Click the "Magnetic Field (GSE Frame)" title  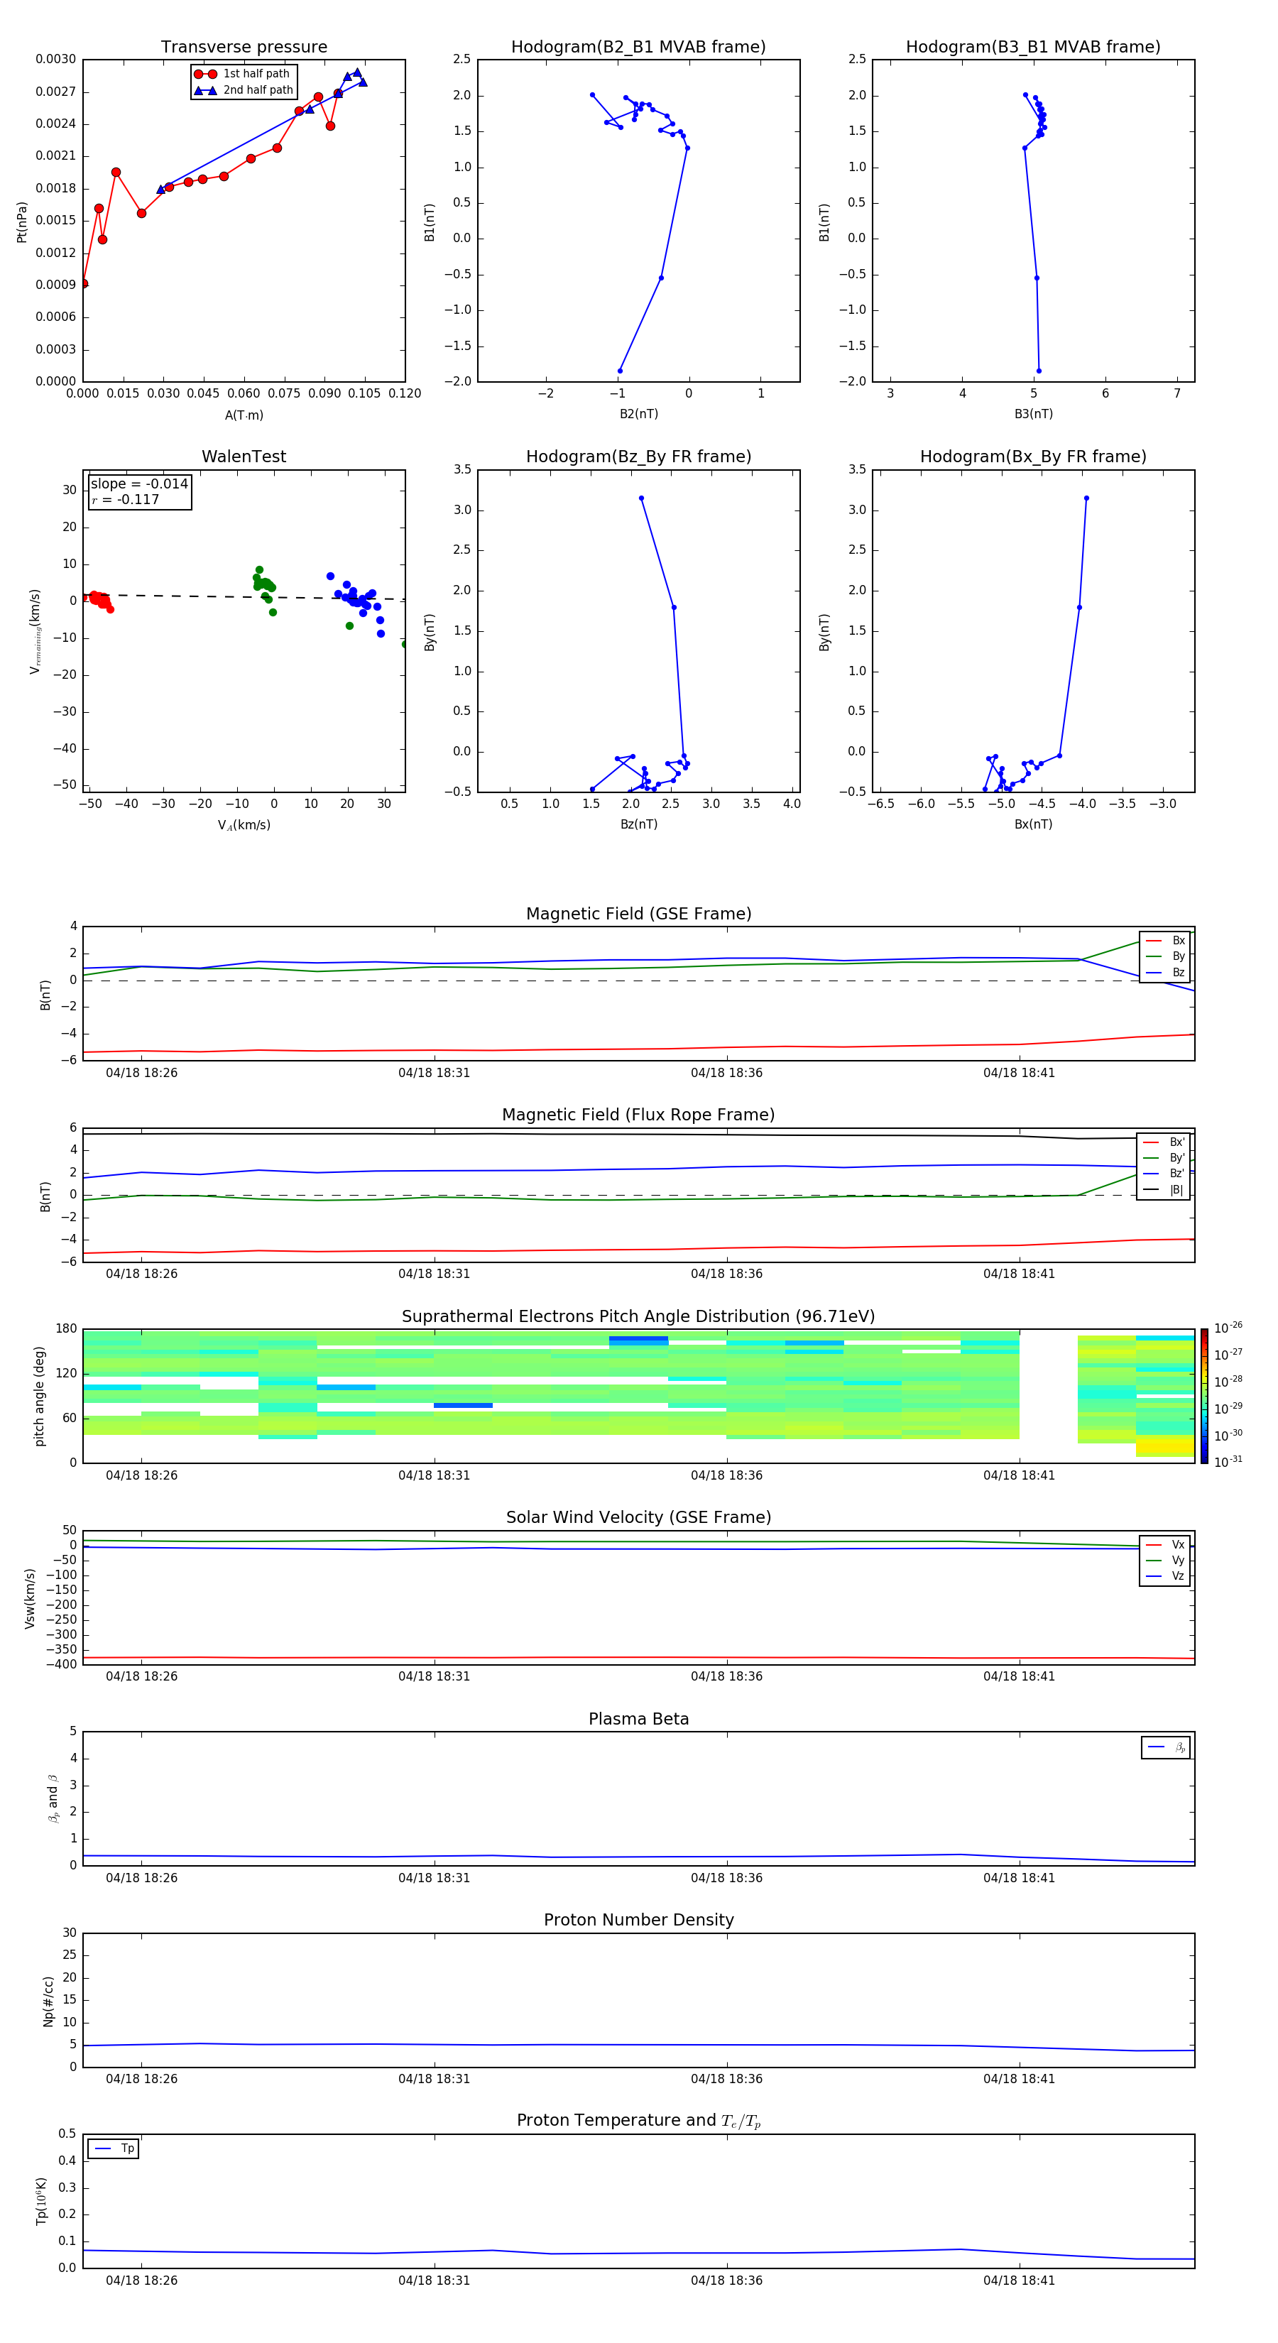tap(638, 914)
